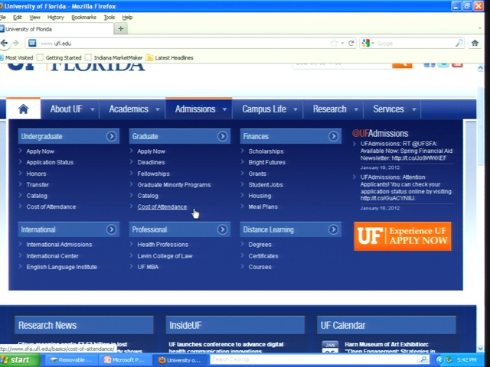This screenshot has height=367, width=490.
Task: Open the Meal Plans link
Action: [x=263, y=207]
